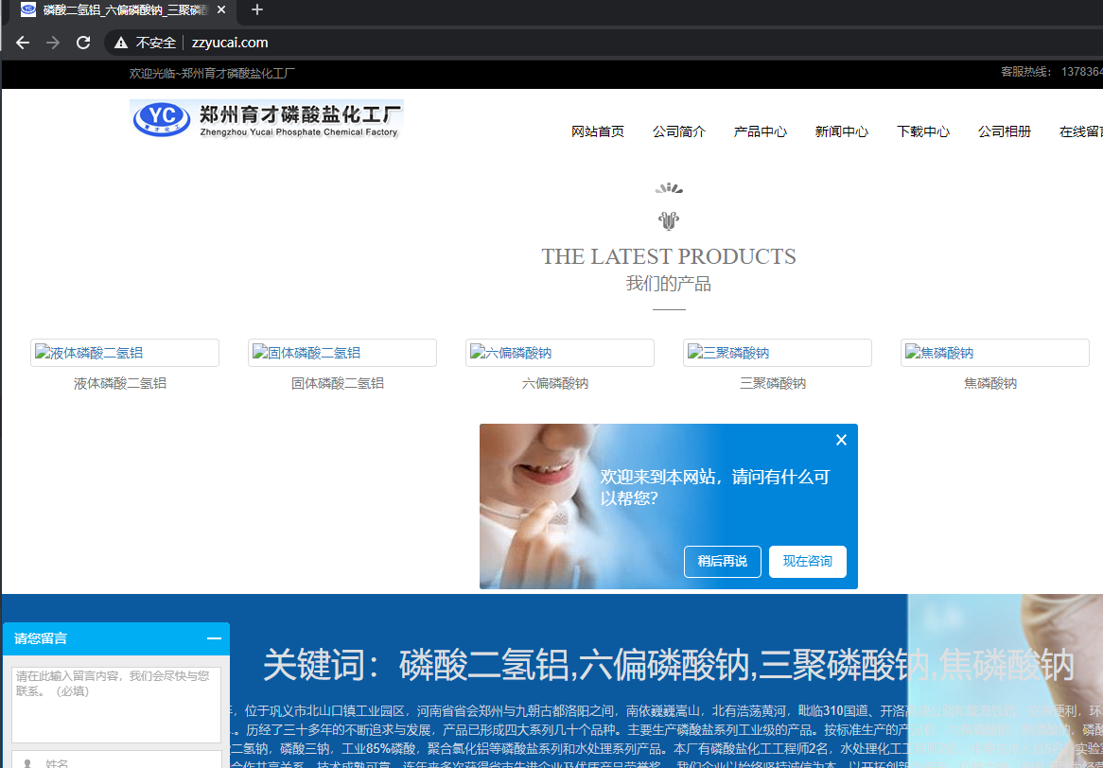Open the 产品中心 menu item
This screenshot has height=768, width=1103.
tap(761, 131)
